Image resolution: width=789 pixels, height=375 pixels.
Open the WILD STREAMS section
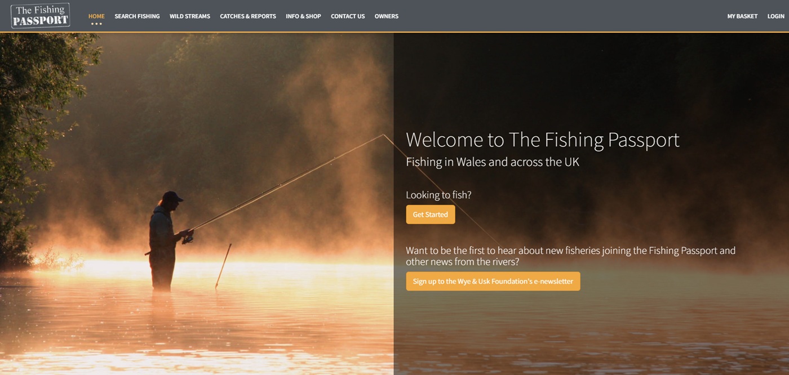[x=190, y=16]
